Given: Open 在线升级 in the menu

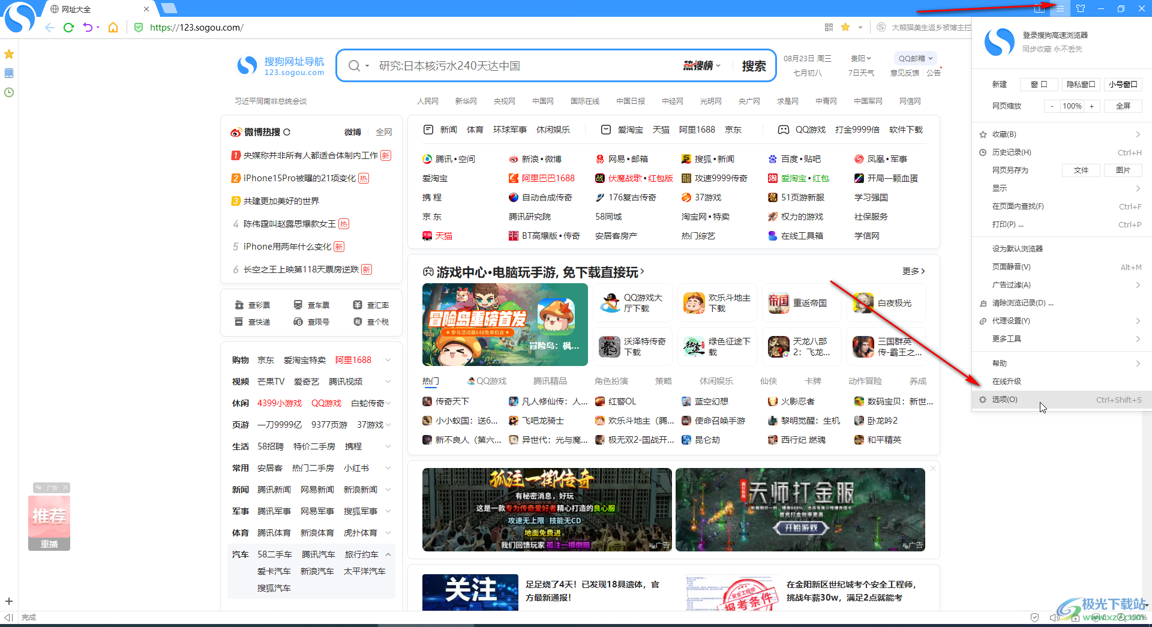Looking at the screenshot, I should click(x=1061, y=382).
